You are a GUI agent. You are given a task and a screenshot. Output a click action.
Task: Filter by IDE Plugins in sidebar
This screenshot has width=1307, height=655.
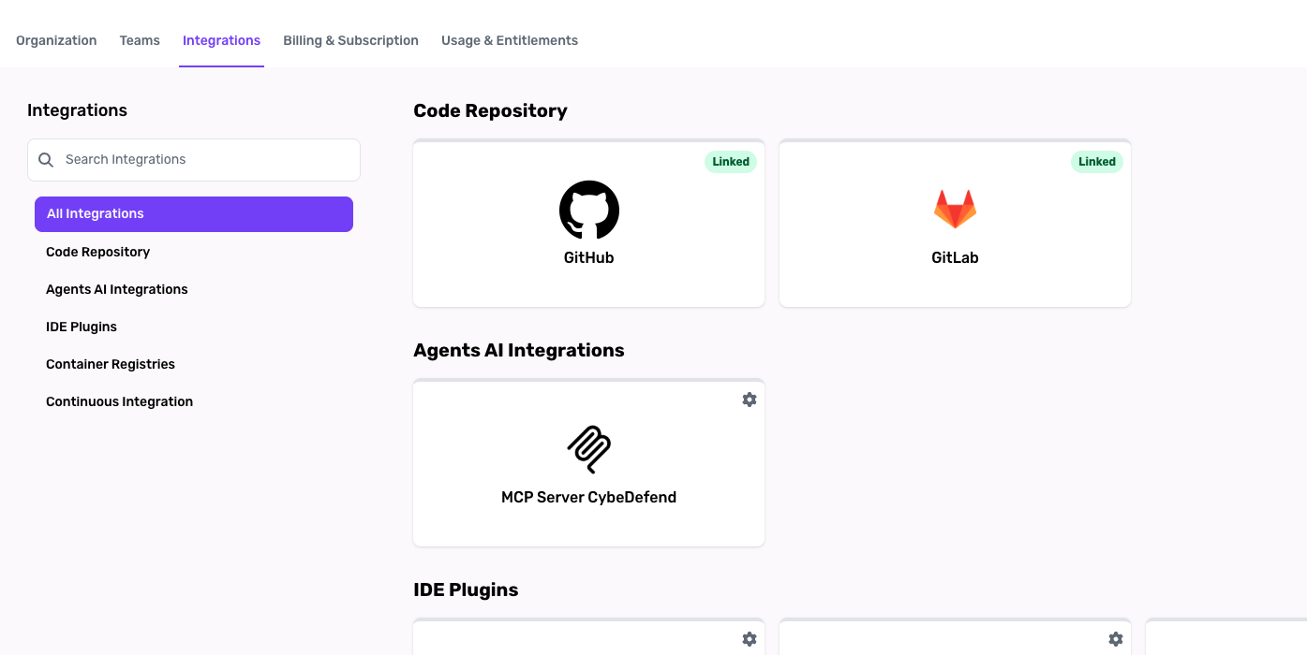click(82, 327)
